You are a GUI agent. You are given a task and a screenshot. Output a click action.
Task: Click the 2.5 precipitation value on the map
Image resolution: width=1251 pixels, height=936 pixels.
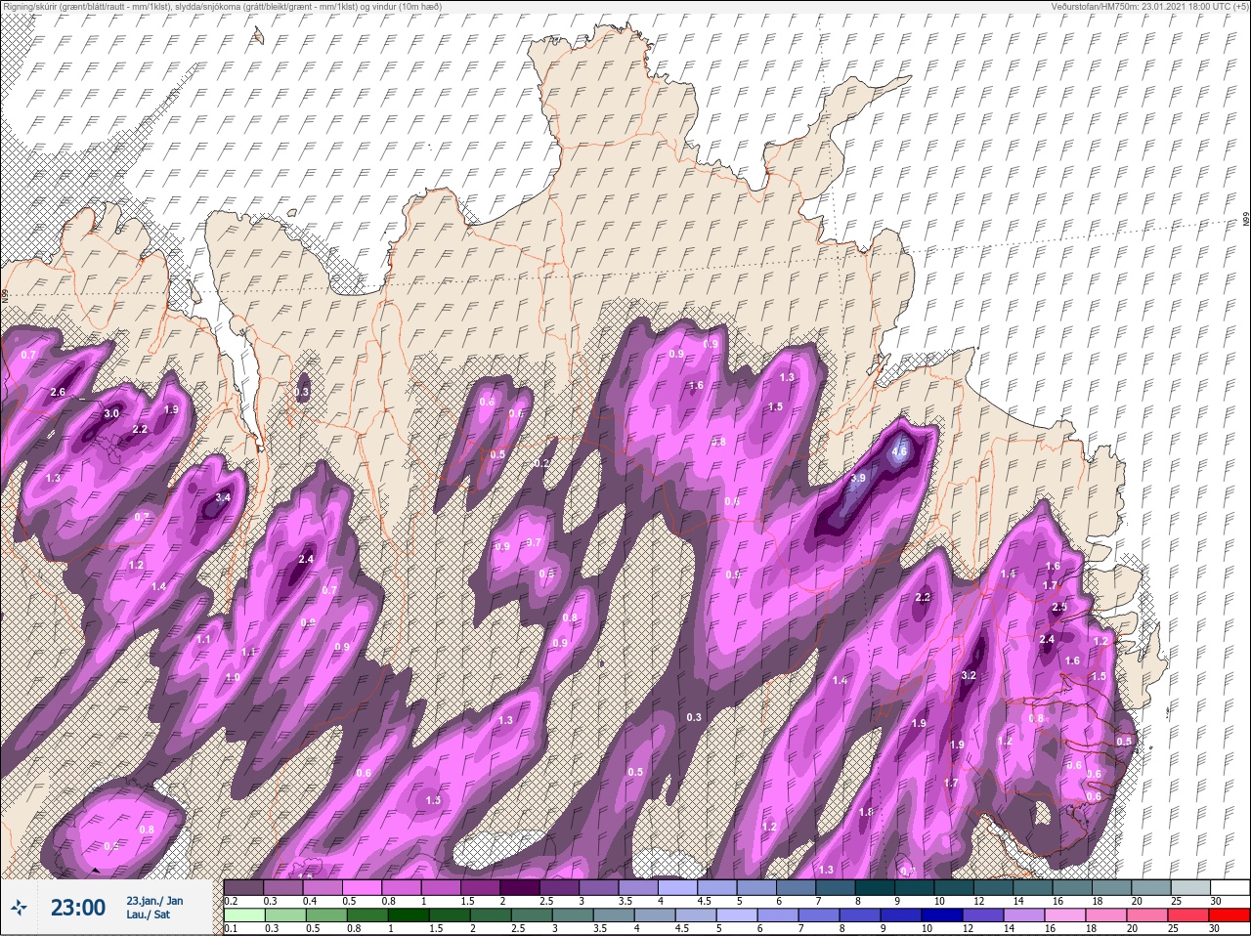click(1058, 607)
